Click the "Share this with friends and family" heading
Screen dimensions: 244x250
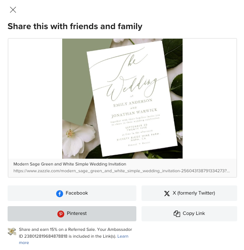point(75,27)
